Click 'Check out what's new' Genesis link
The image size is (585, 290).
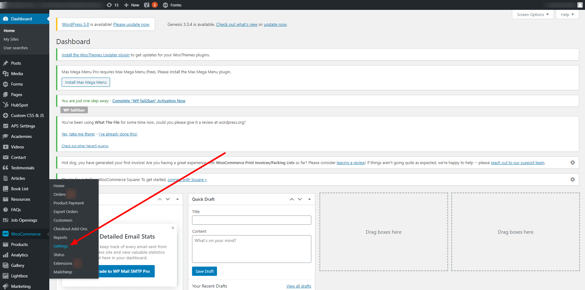(237, 24)
